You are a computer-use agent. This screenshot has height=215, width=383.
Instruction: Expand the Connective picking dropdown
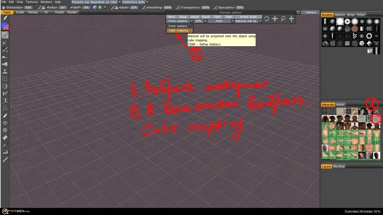coord(135,2)
